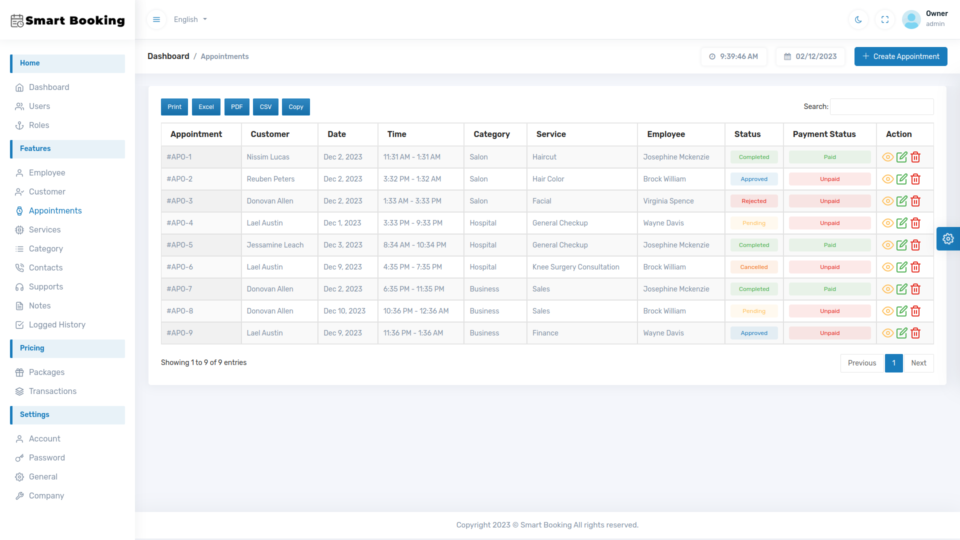
Task: Edit appointment #APO-3 with pencil icon
Action: point(901,201)
